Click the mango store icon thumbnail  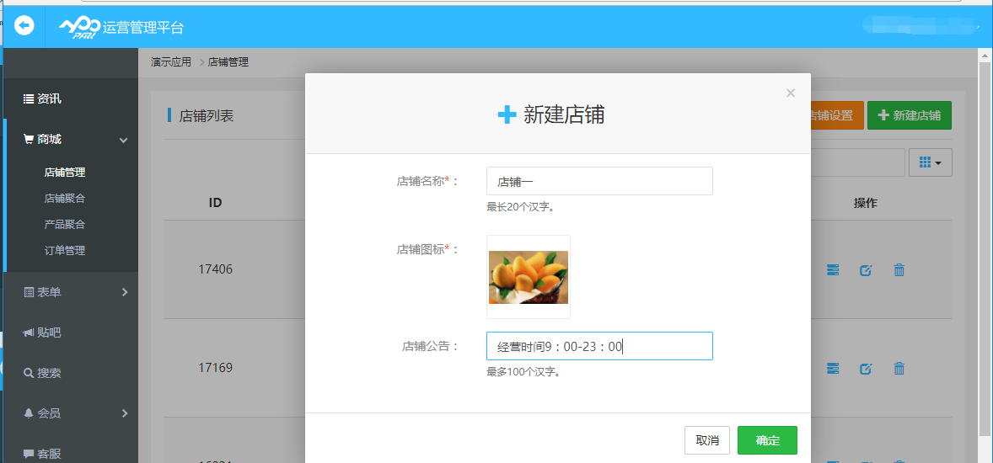529,277
